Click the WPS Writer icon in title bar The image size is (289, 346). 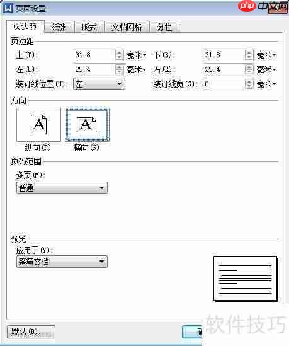tap(8, 8)
